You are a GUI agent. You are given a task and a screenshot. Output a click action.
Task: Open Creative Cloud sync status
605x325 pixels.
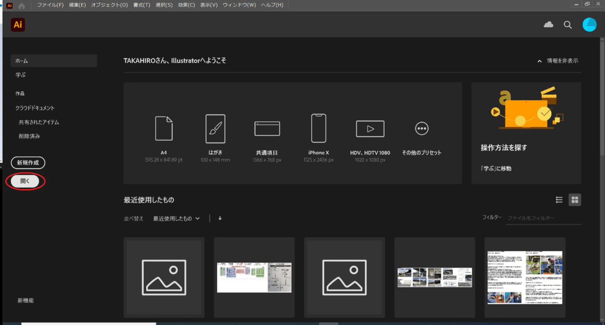click(548, 24)
